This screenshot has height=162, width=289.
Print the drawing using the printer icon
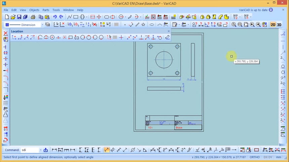(x=33, y=17)
